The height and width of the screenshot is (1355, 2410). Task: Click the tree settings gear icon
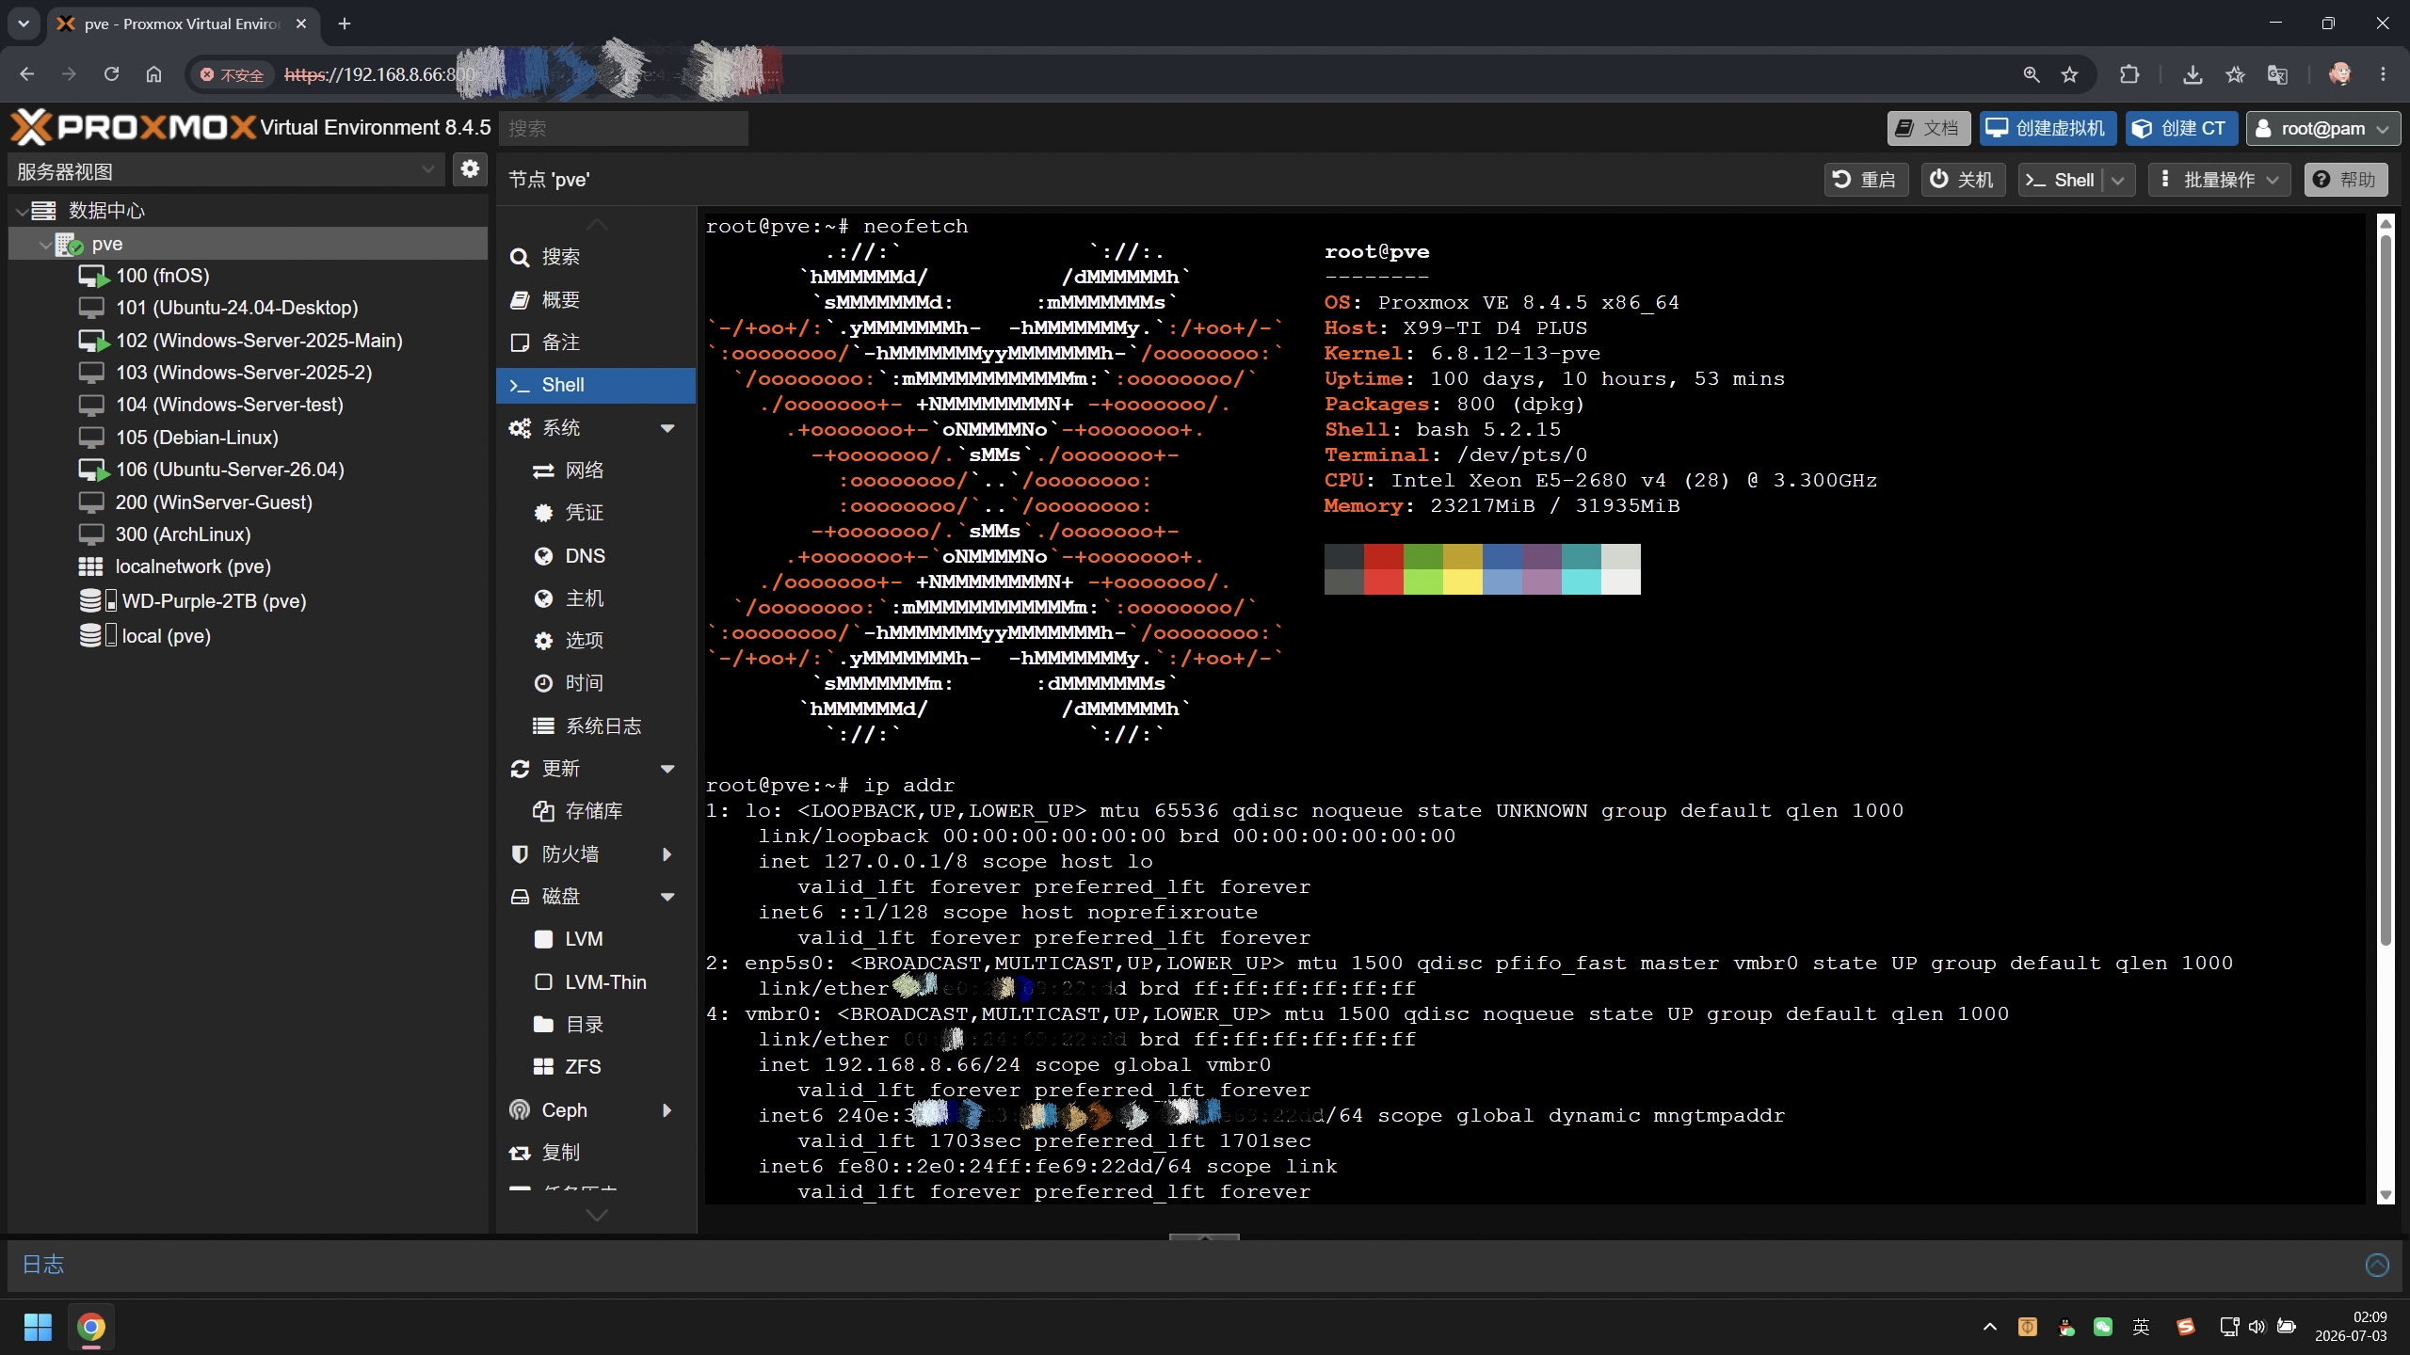470,169
